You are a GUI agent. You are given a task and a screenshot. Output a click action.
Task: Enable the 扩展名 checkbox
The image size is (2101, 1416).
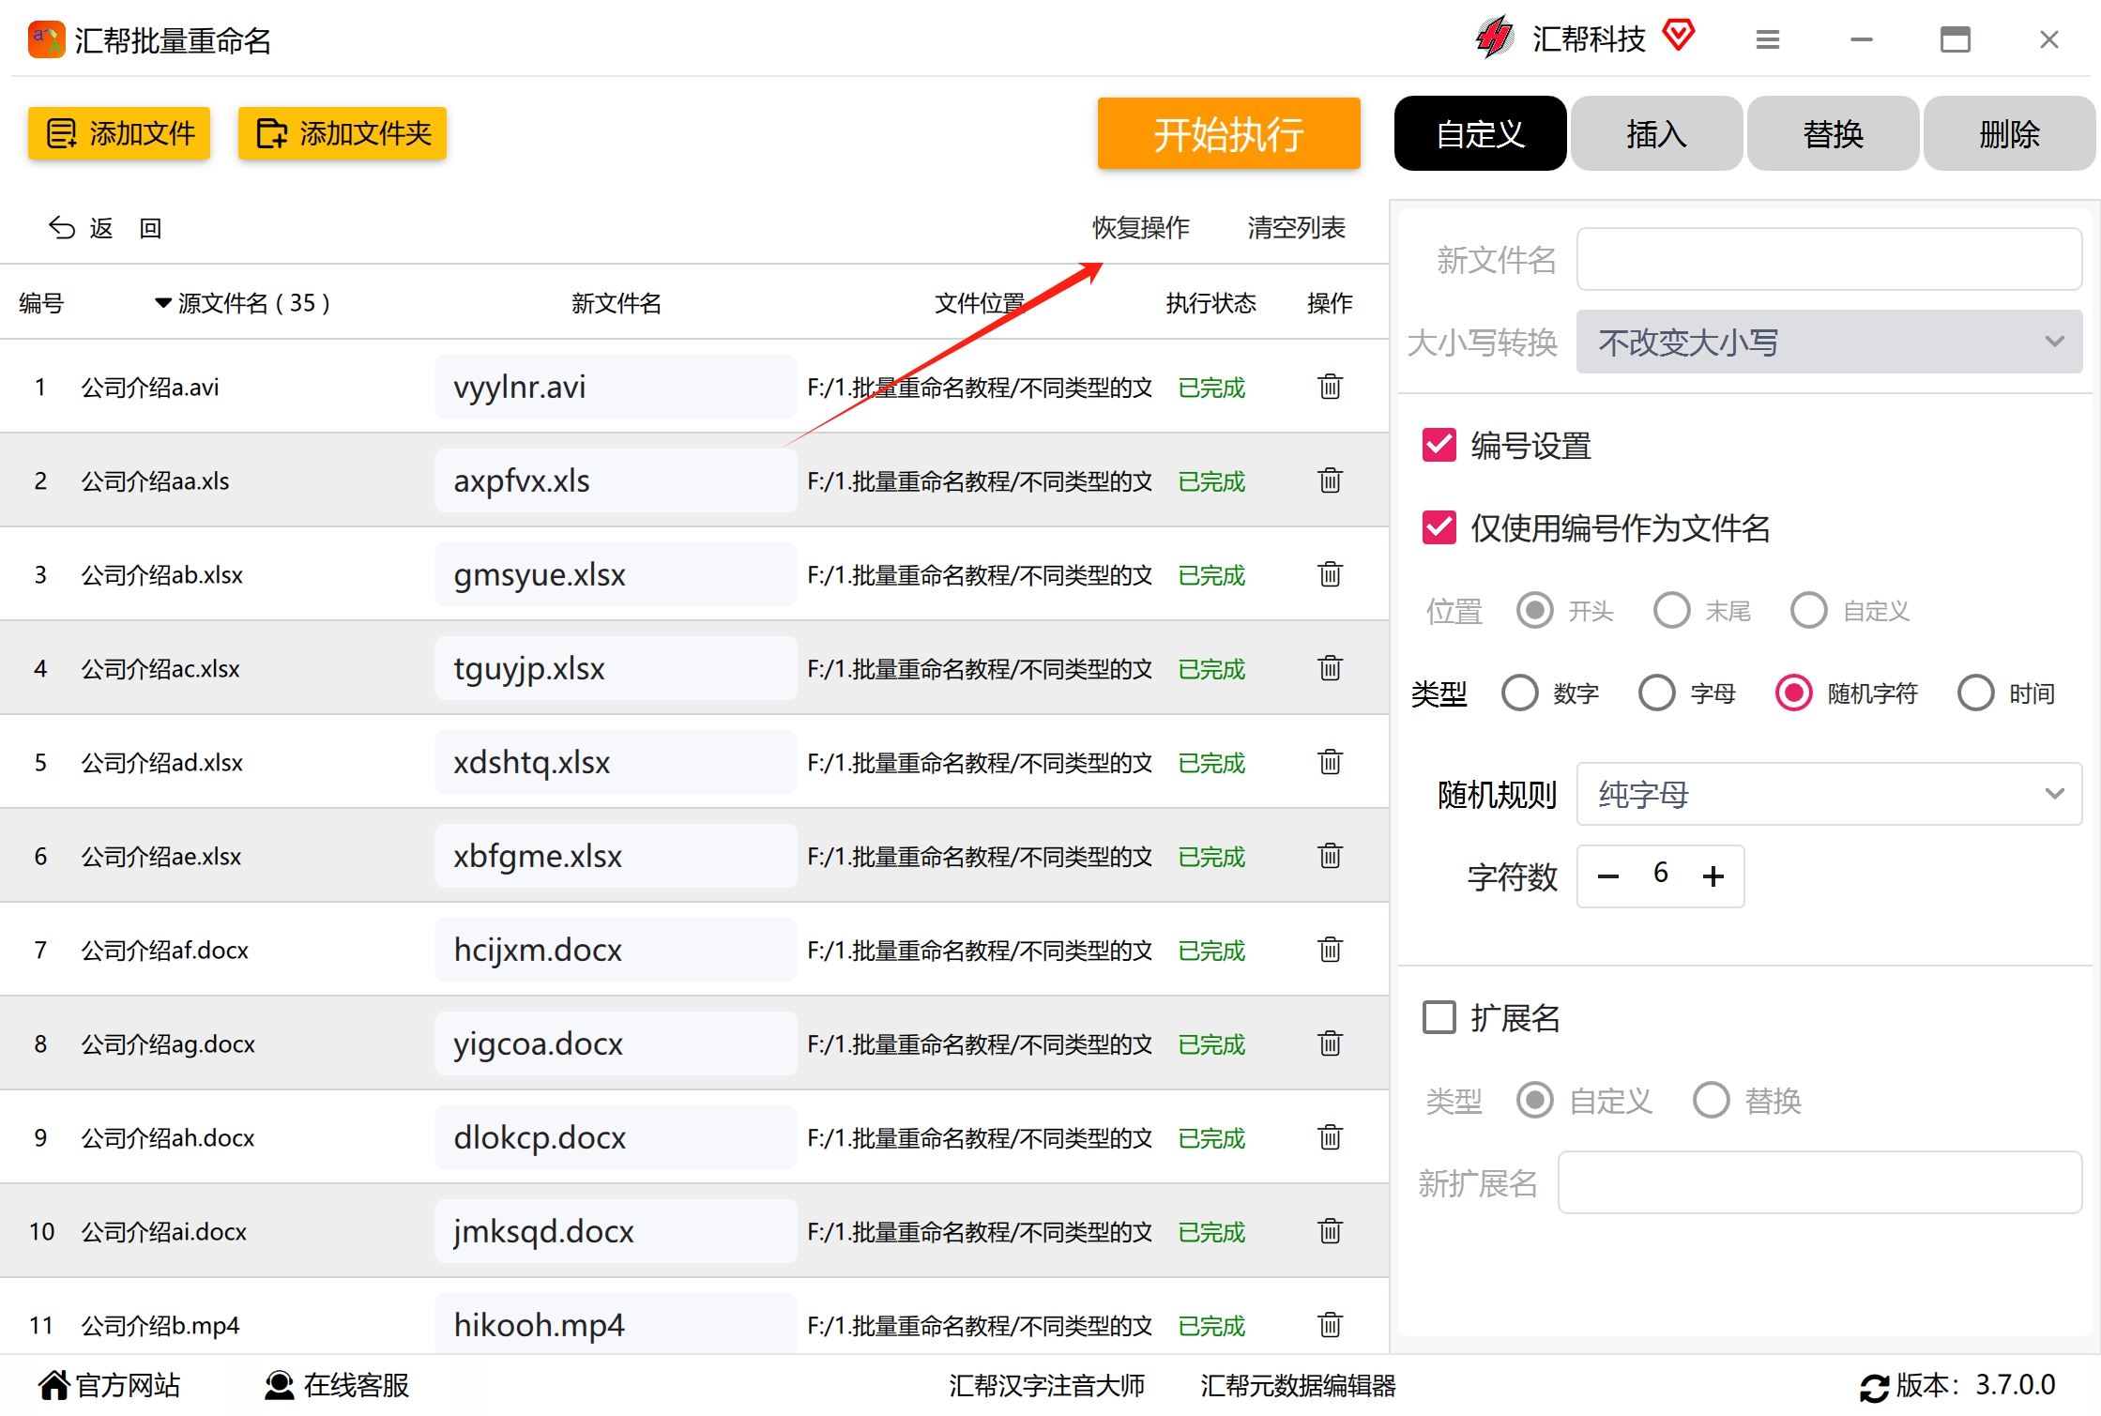(1439, 1017)
